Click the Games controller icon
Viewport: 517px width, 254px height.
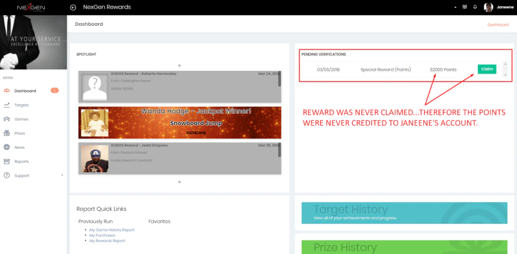click(6, 119)
